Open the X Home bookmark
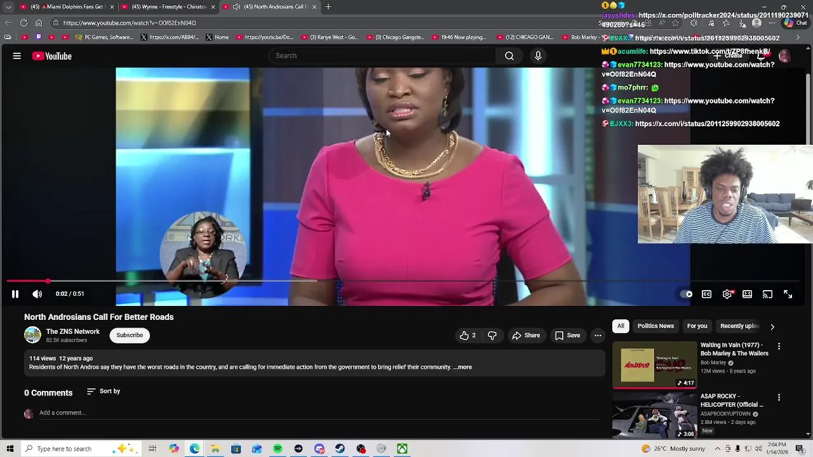Image resolution: width=813 pixels, height=457 pixels. [x=217, y=37]
